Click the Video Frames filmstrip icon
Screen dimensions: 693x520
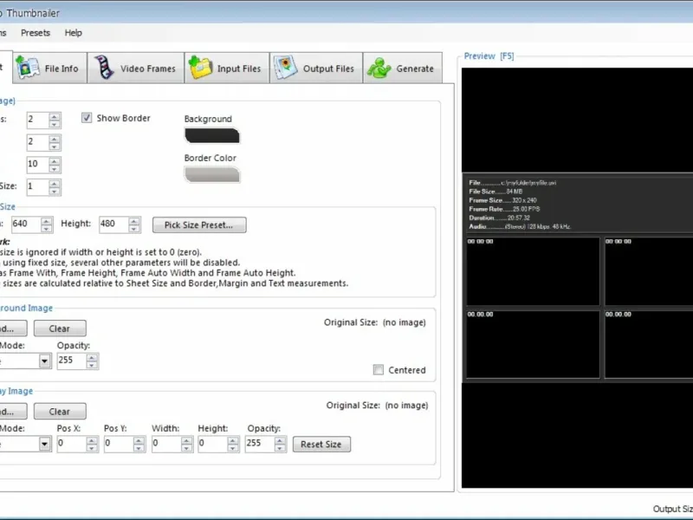104,68
